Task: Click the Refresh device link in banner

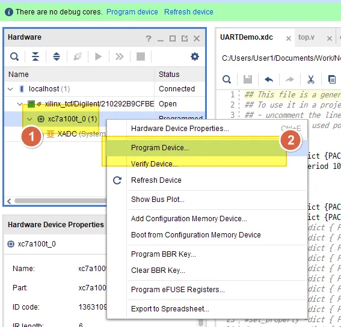Action: (189, 12)
